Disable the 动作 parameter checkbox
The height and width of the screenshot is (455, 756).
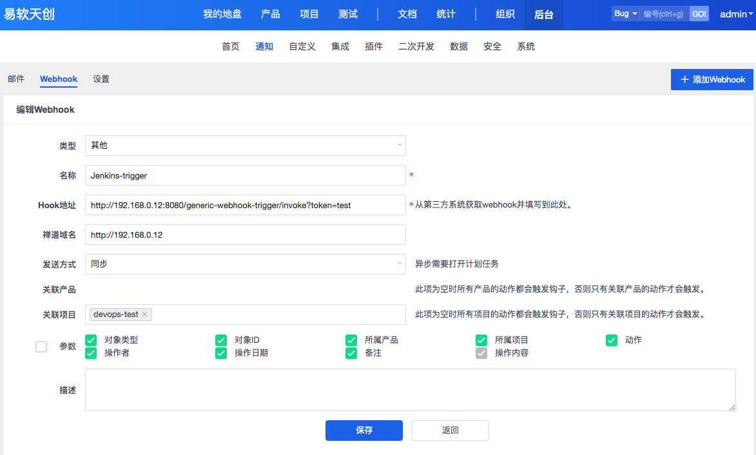(612, 340)
